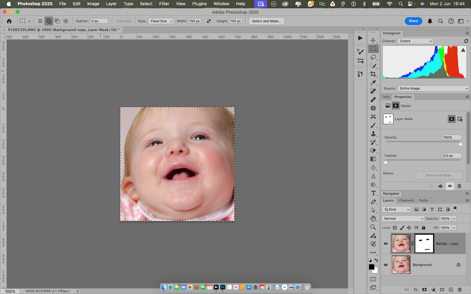Click the Select and Mask button in options bar
This screenshot has height=294, width=471.
tap(266, 21)
